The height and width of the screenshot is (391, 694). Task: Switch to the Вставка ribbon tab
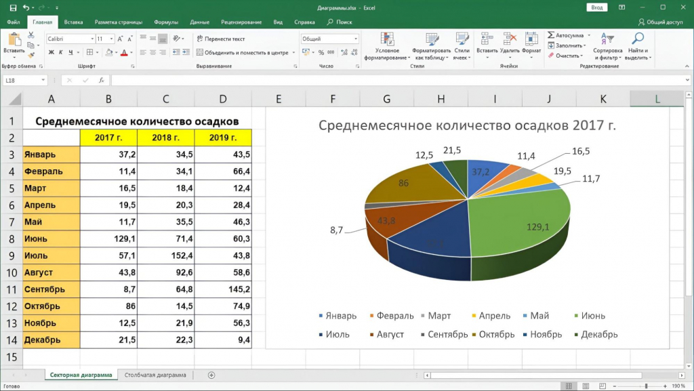click(73, 21)
